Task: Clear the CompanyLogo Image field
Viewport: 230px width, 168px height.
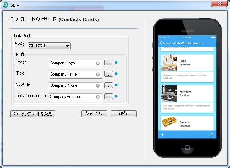Action: pyautogui.click(x=98, y=63)
